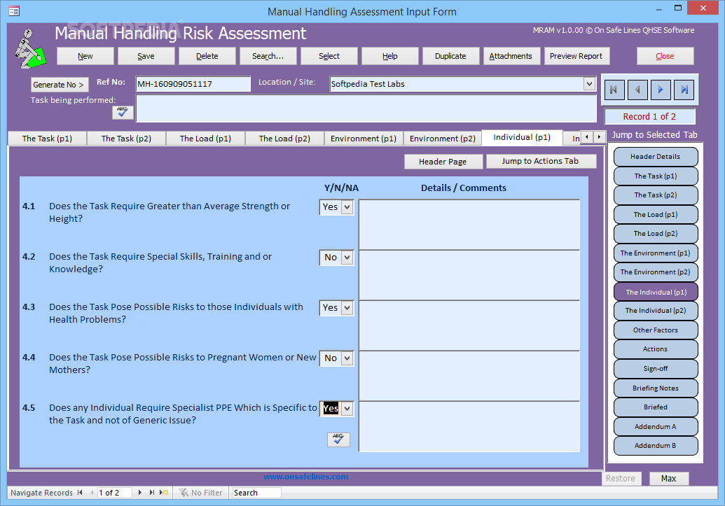Click next record arrow in bottom navigation bar

click(139, 493)
